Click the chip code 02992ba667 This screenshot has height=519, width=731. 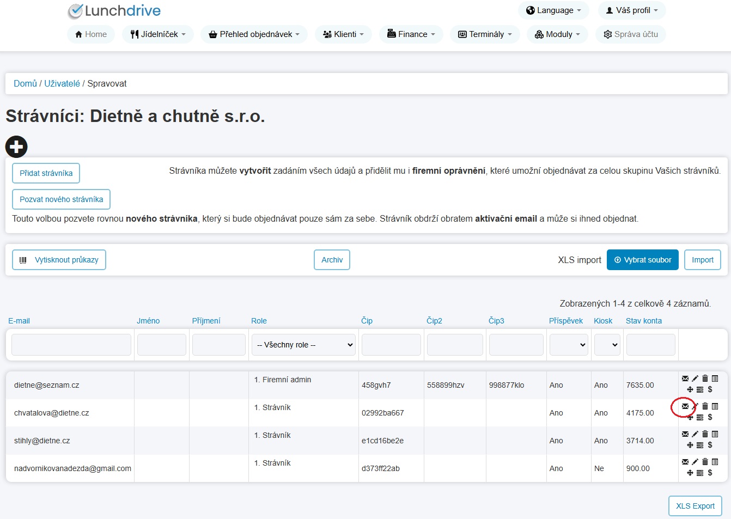point(383,413)
